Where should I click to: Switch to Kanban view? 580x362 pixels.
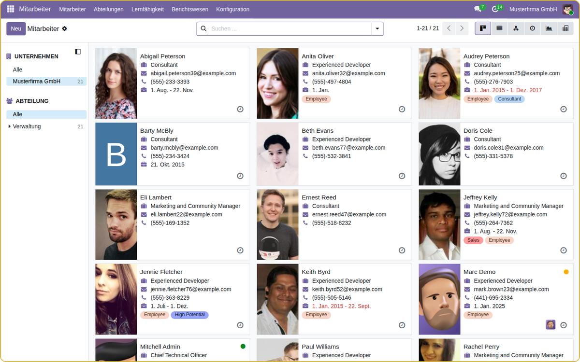(x=483, y=28)
